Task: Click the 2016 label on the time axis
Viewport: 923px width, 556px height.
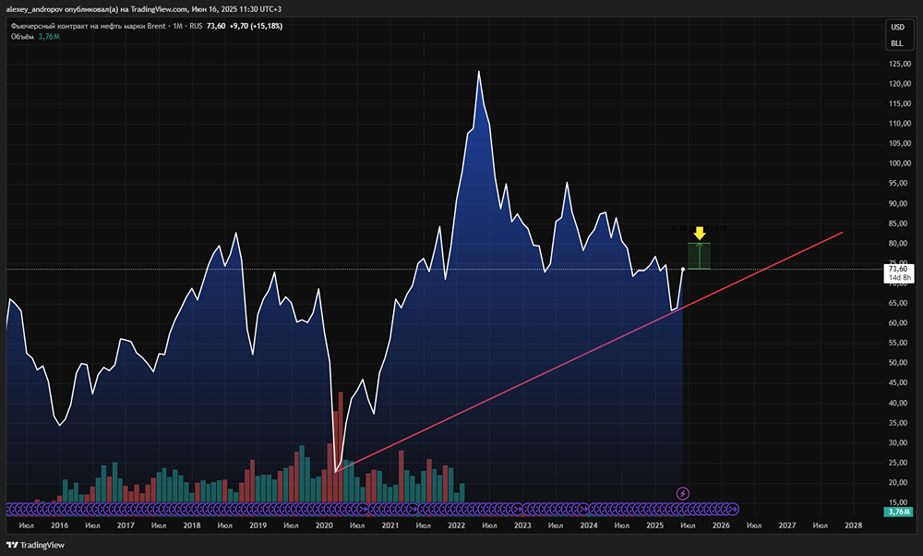Action: pyautogui.click(x=59, y=526)
